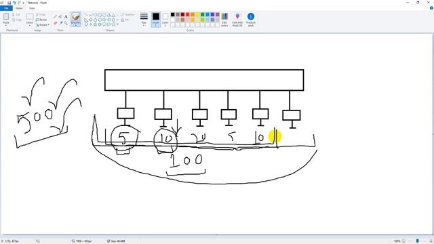
Task: Expand the Paste options arrow
Action: [6, 25]
